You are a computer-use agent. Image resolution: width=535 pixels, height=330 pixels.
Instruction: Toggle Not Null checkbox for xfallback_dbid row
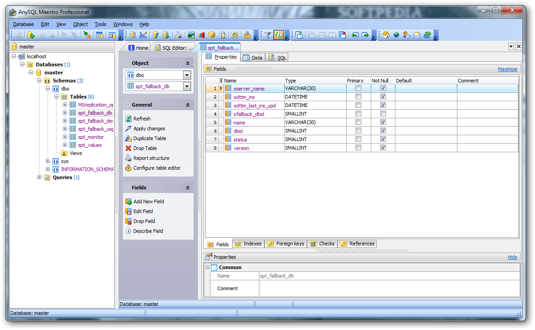click(x=383, y=114)
